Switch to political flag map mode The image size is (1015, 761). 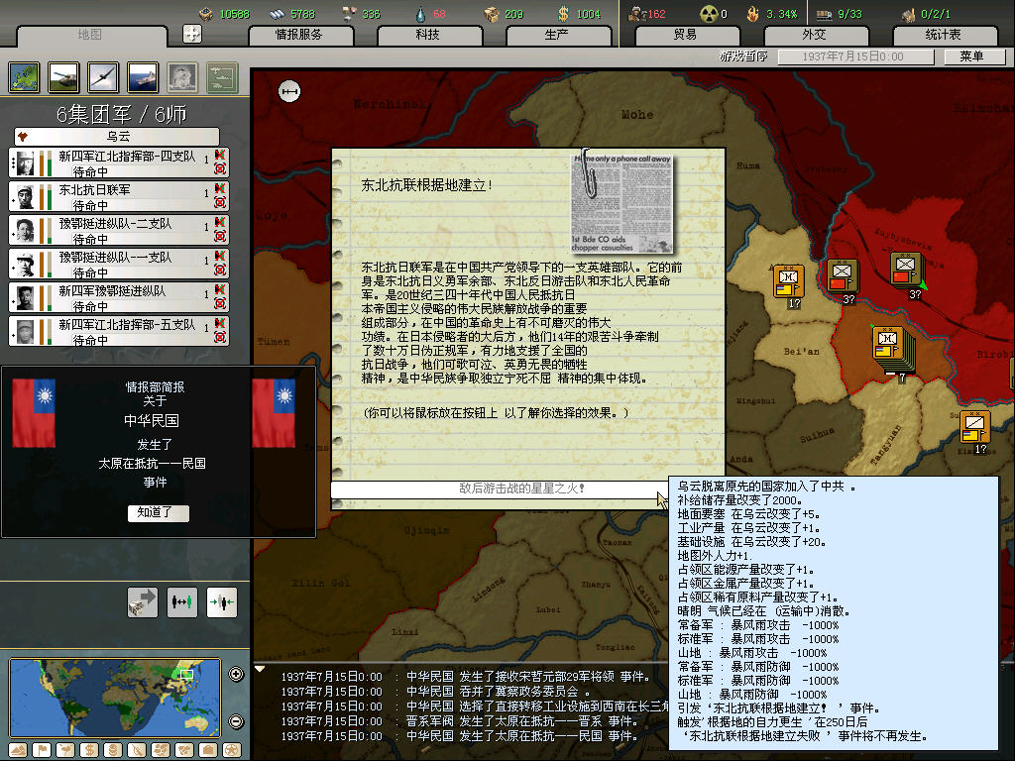coord(42,749)
